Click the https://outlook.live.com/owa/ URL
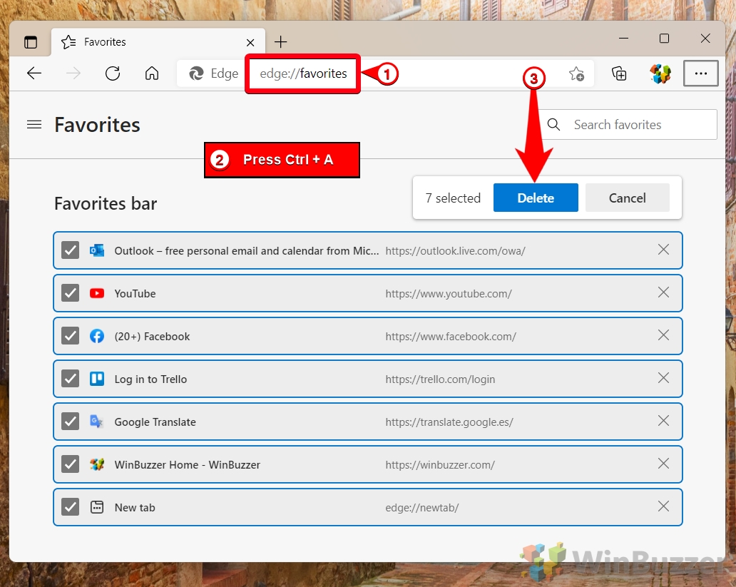 coord(455,251)
